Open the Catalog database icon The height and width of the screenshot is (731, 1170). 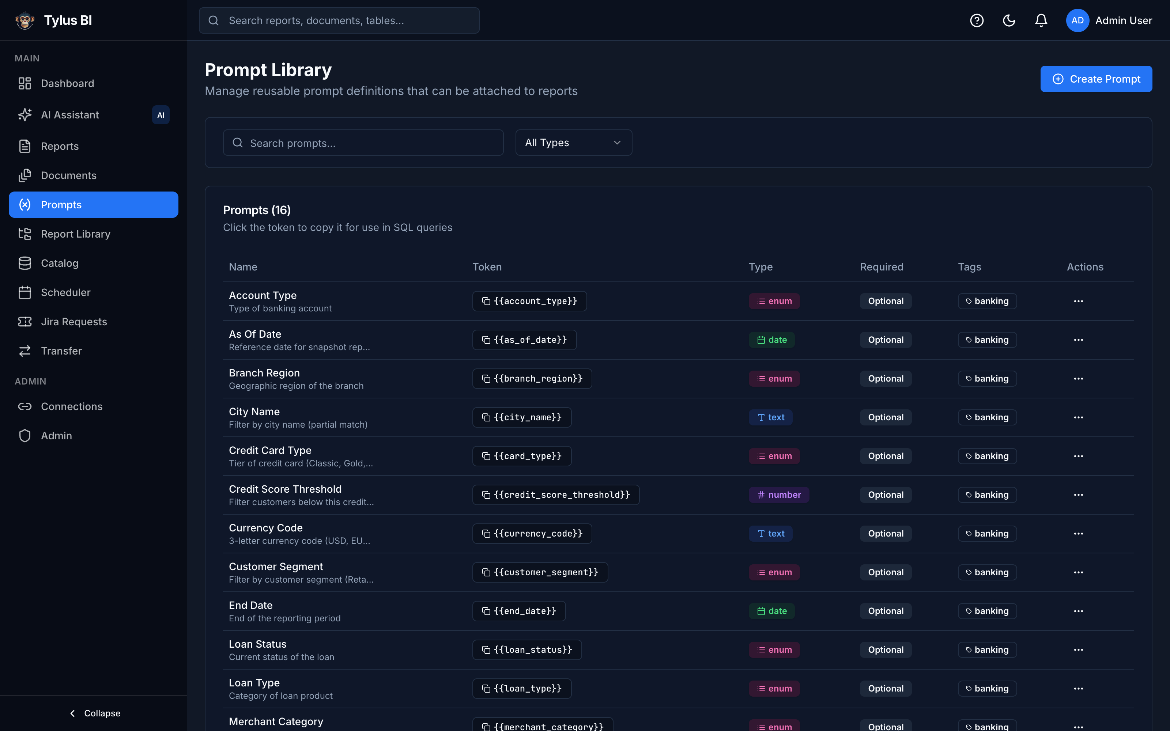coord(24,263)
